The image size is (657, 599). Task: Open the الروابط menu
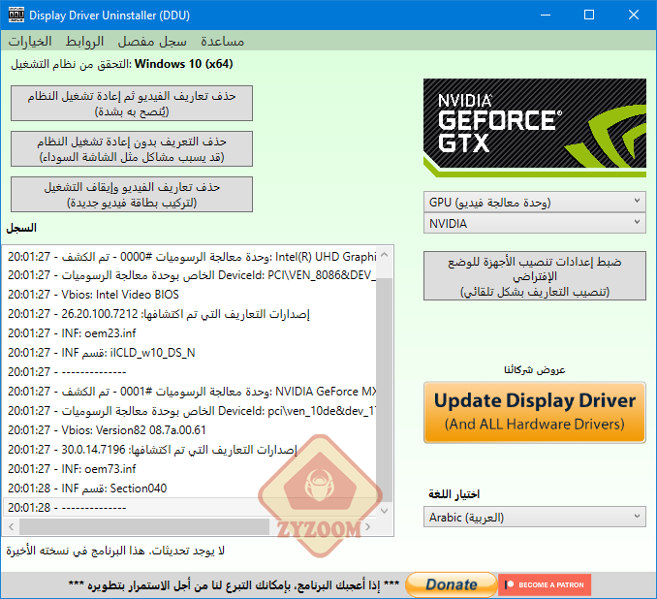coord(84,42)
